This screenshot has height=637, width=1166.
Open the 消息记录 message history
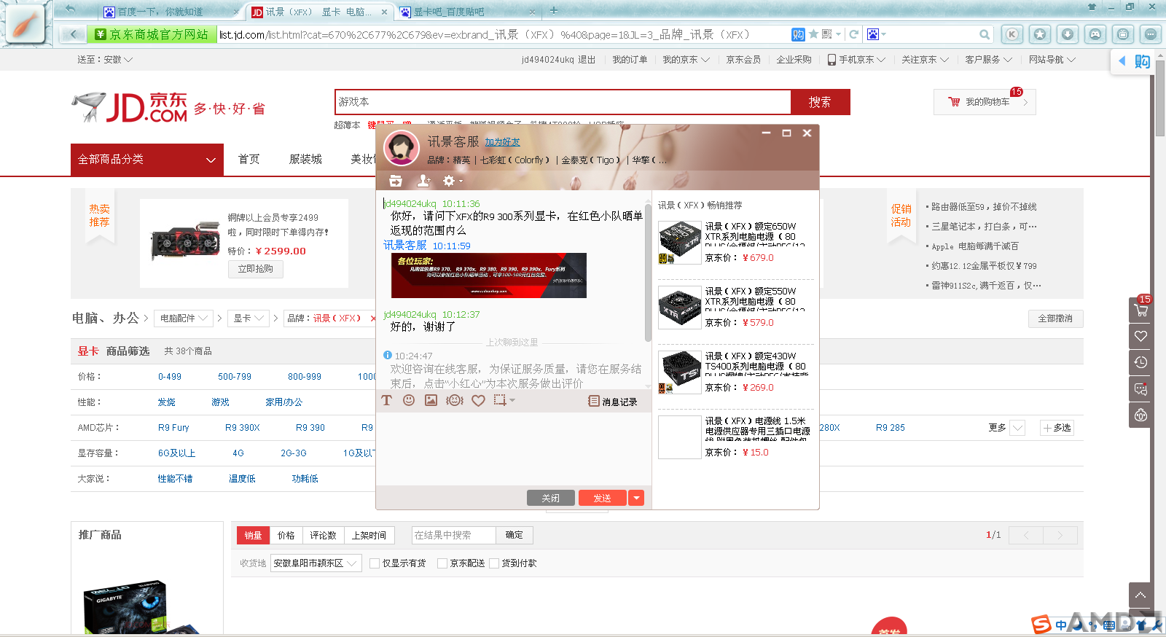pos(613,402)
